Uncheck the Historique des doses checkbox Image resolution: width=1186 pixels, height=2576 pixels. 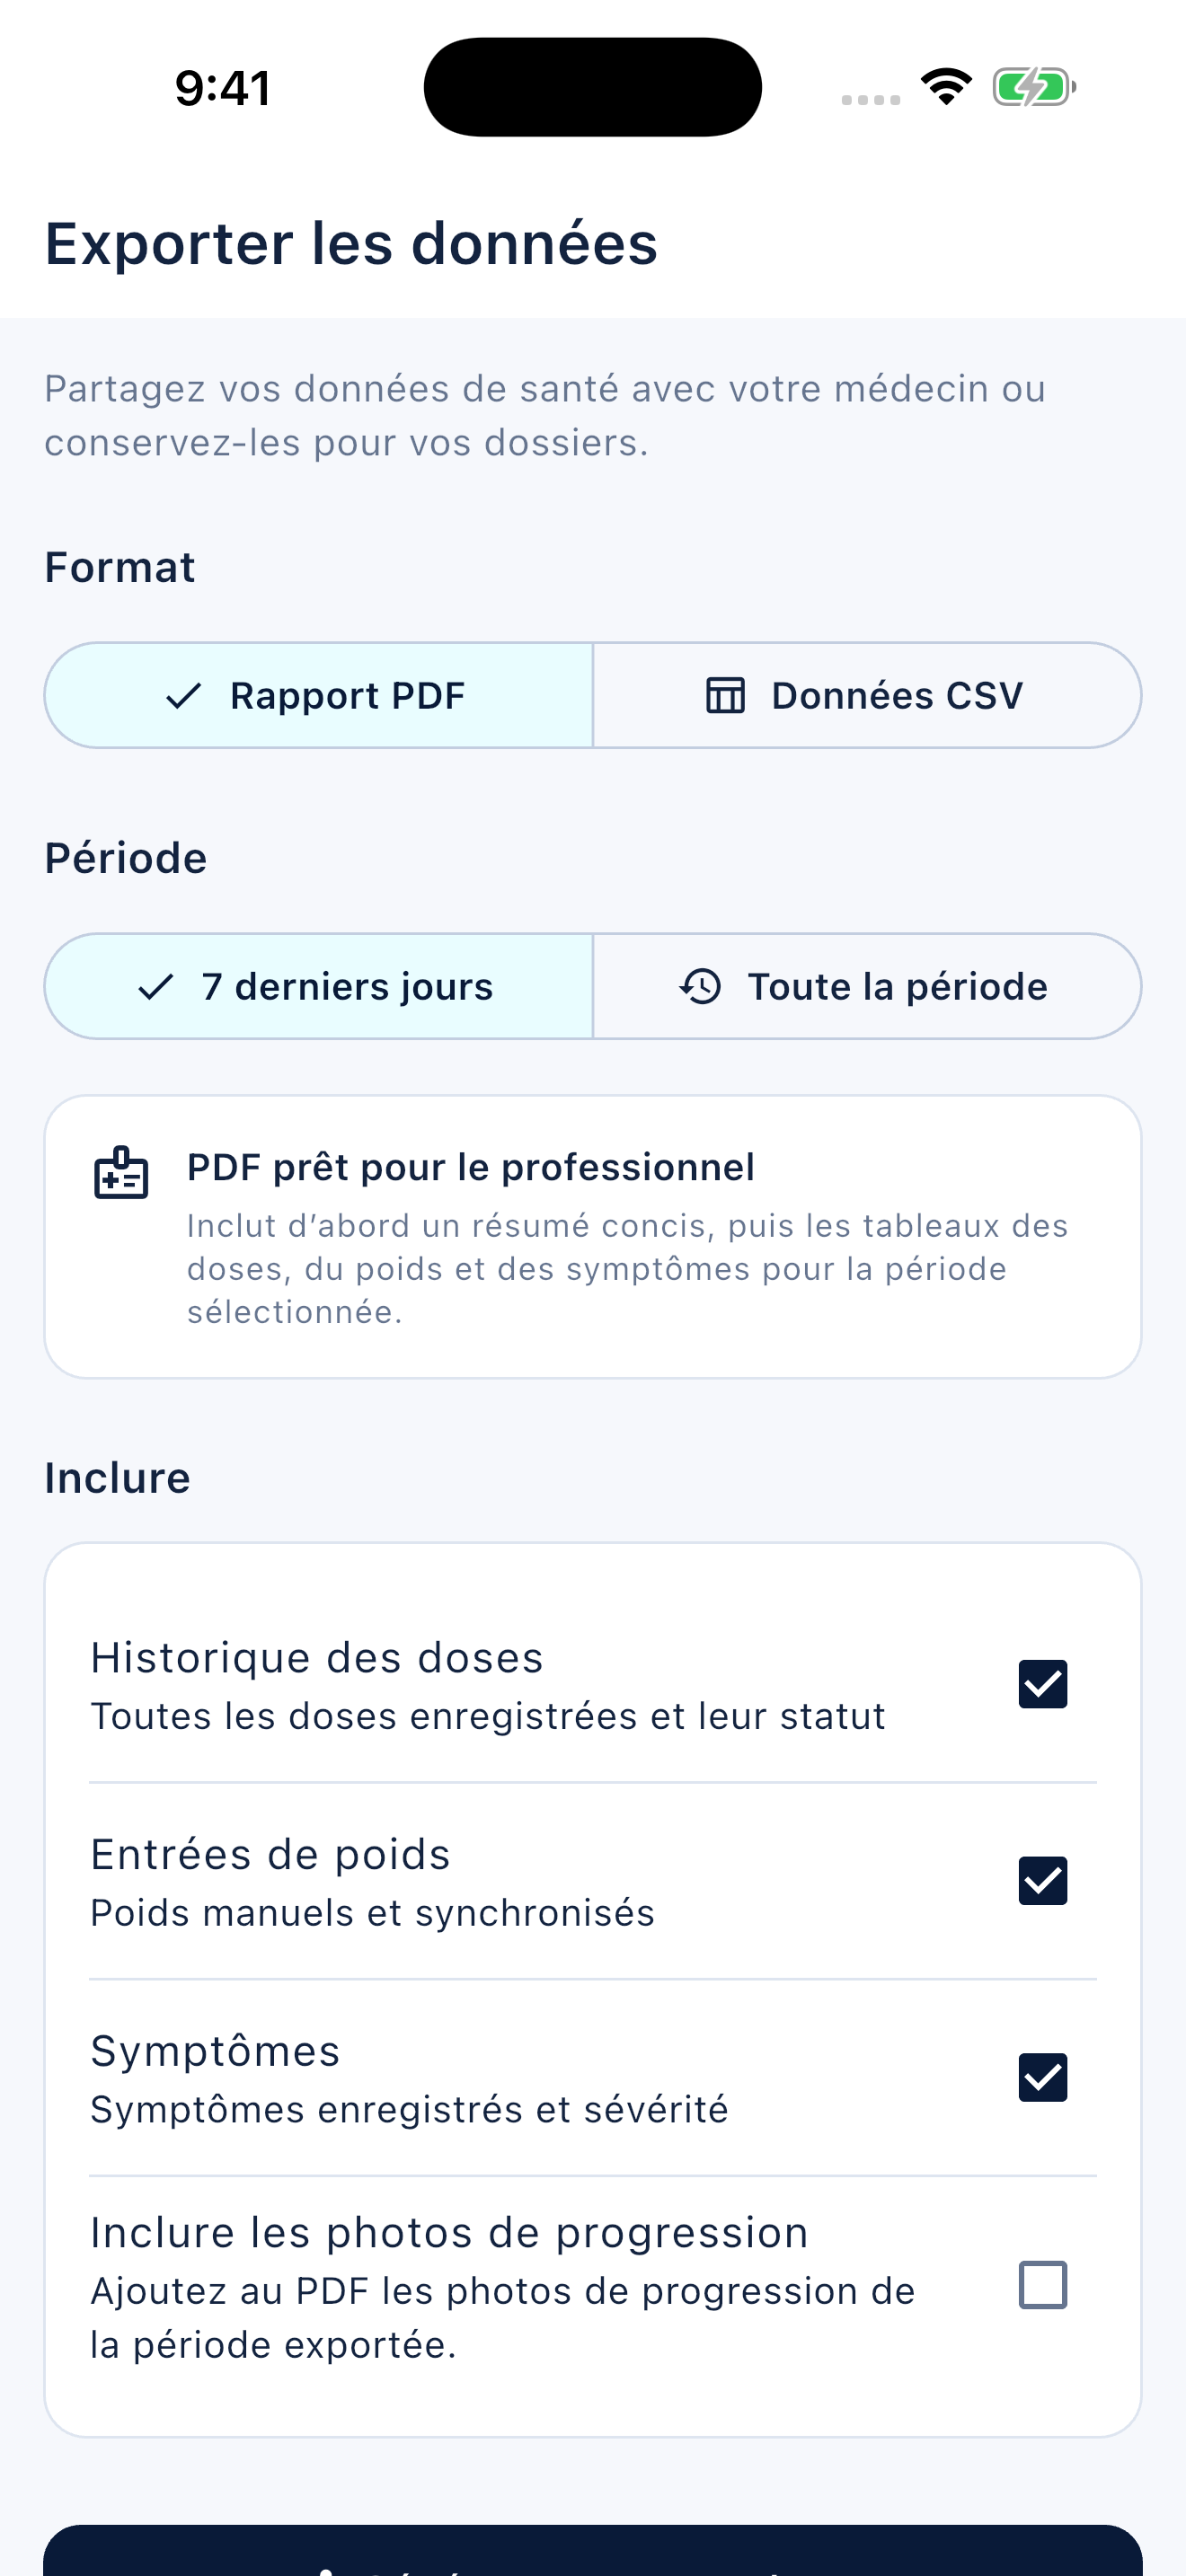click(1043, 1684)
